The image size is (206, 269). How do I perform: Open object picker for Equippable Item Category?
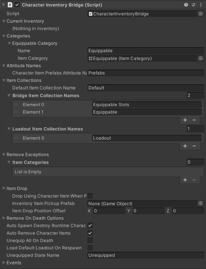(x=201, y=58)
